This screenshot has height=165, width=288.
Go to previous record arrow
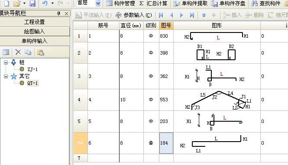[172, 15]
